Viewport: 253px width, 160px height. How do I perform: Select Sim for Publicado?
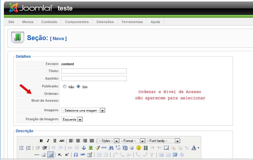(x=78, y=87)
